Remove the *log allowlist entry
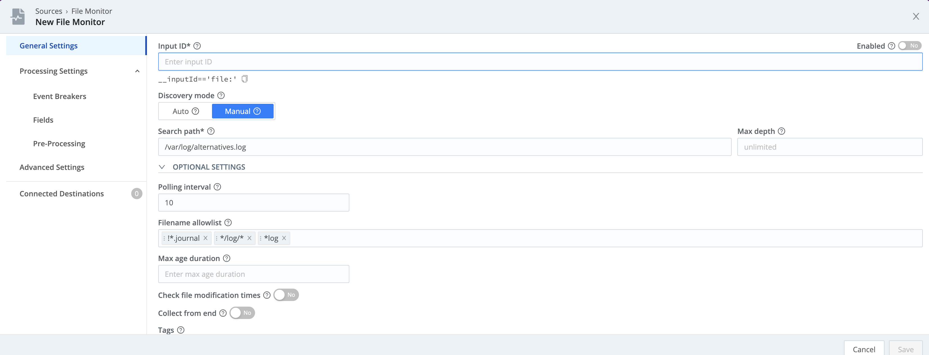 [284, 238]
